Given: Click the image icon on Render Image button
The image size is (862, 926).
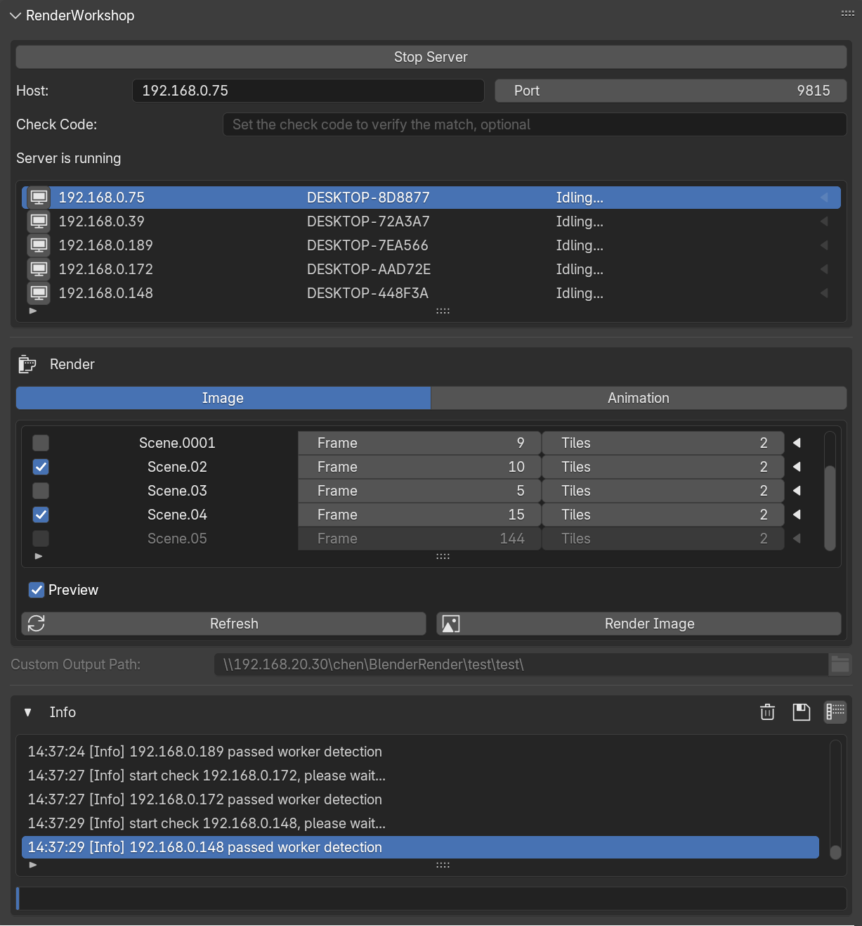Looking at the screenshot, I should click(x=450, y=624).
